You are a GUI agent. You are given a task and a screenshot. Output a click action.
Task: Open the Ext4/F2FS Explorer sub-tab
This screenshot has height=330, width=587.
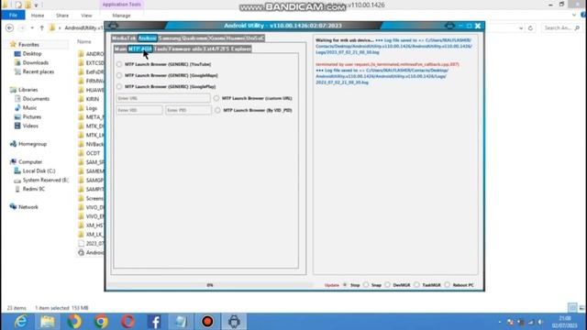click(x=227, y=49)
